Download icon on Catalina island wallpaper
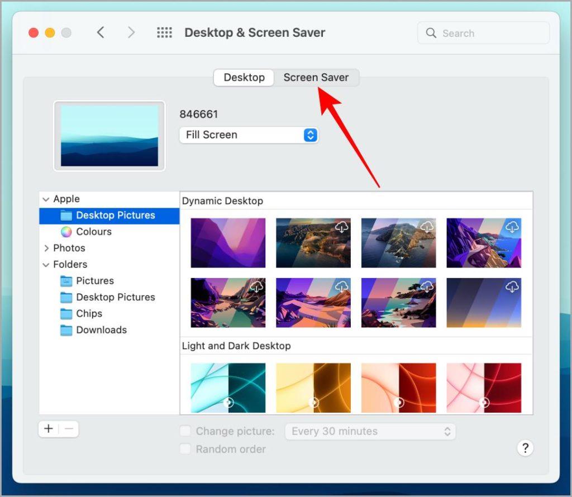Screen dimensions: 572x497 427,227
